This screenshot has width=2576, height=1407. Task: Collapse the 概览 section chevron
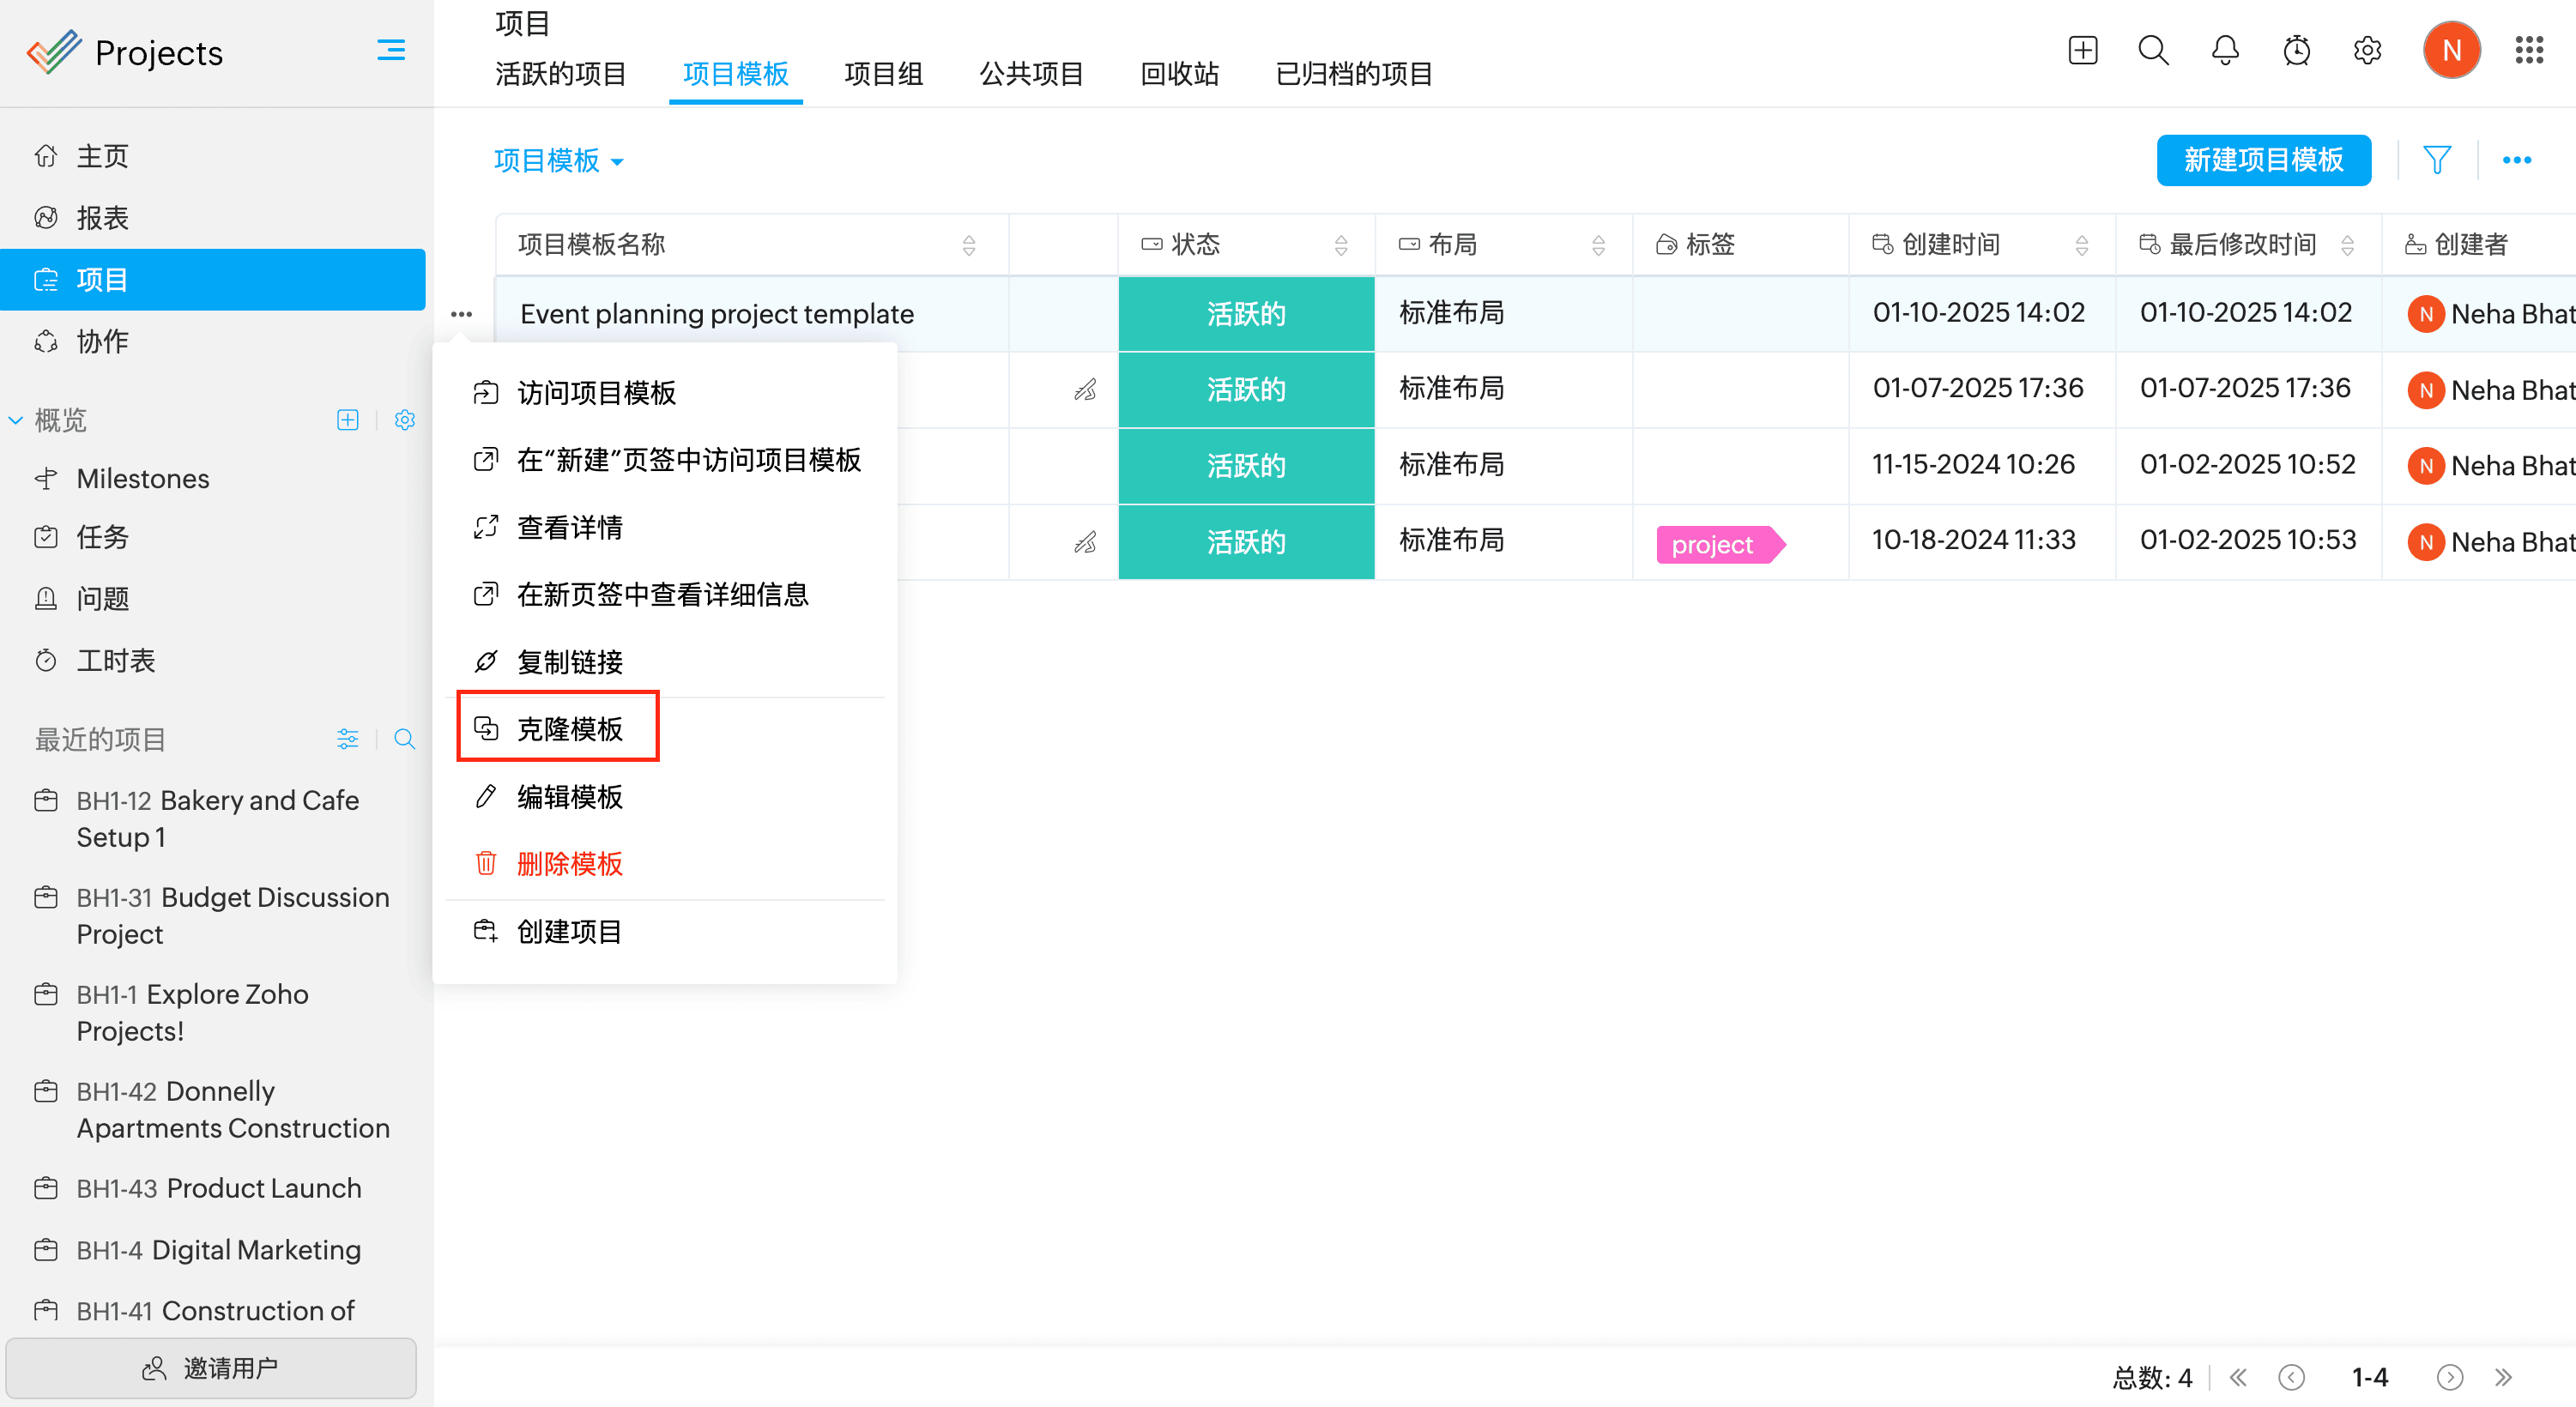pyautogui.click(x=16, y=420)
